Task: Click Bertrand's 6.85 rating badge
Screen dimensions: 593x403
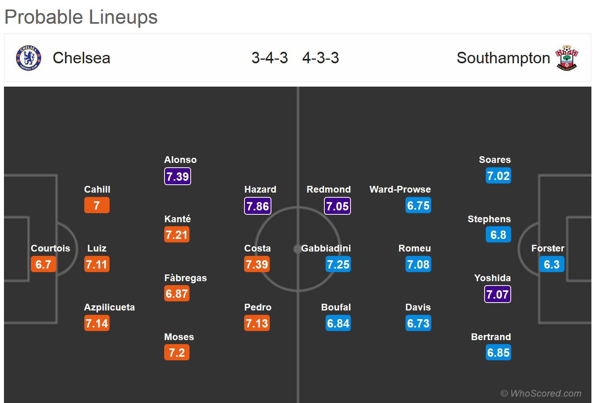Action: [498, 353]
